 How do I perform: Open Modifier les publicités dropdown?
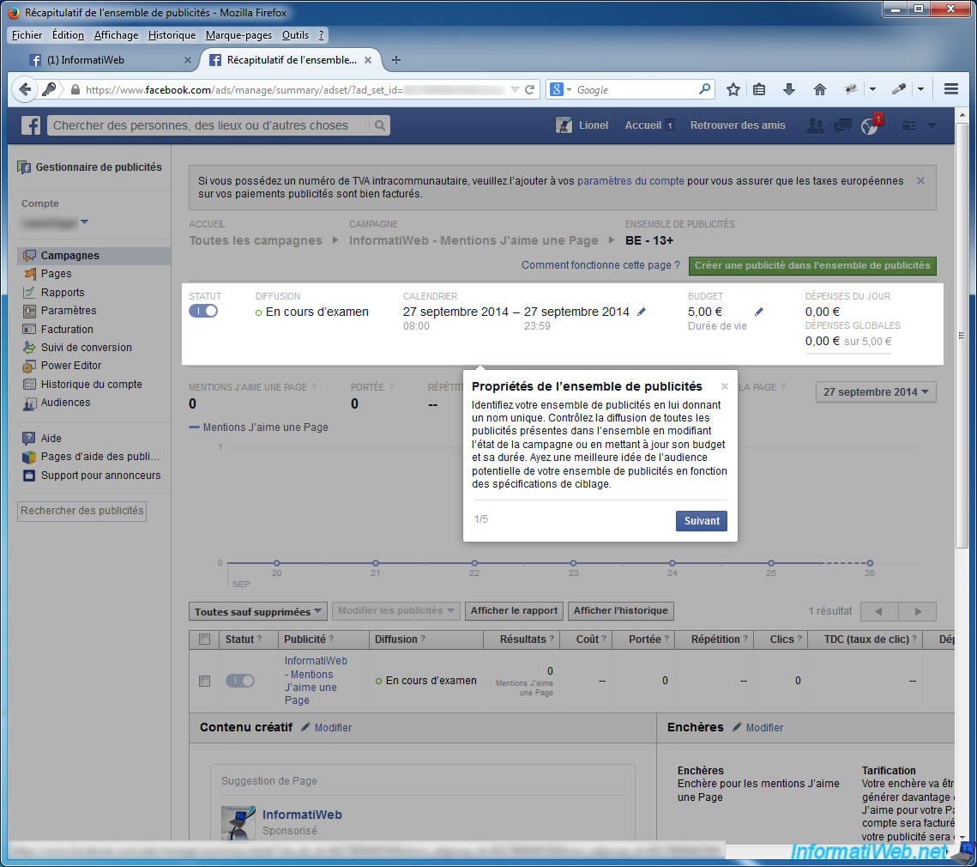395,610
